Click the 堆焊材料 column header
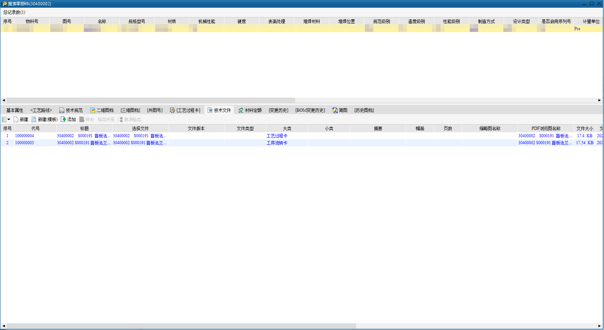604x330 pixels. (x=311, y=21)
